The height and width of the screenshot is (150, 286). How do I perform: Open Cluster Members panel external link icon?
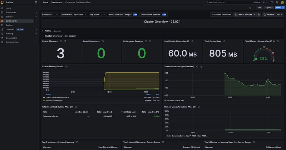(65, 41)
